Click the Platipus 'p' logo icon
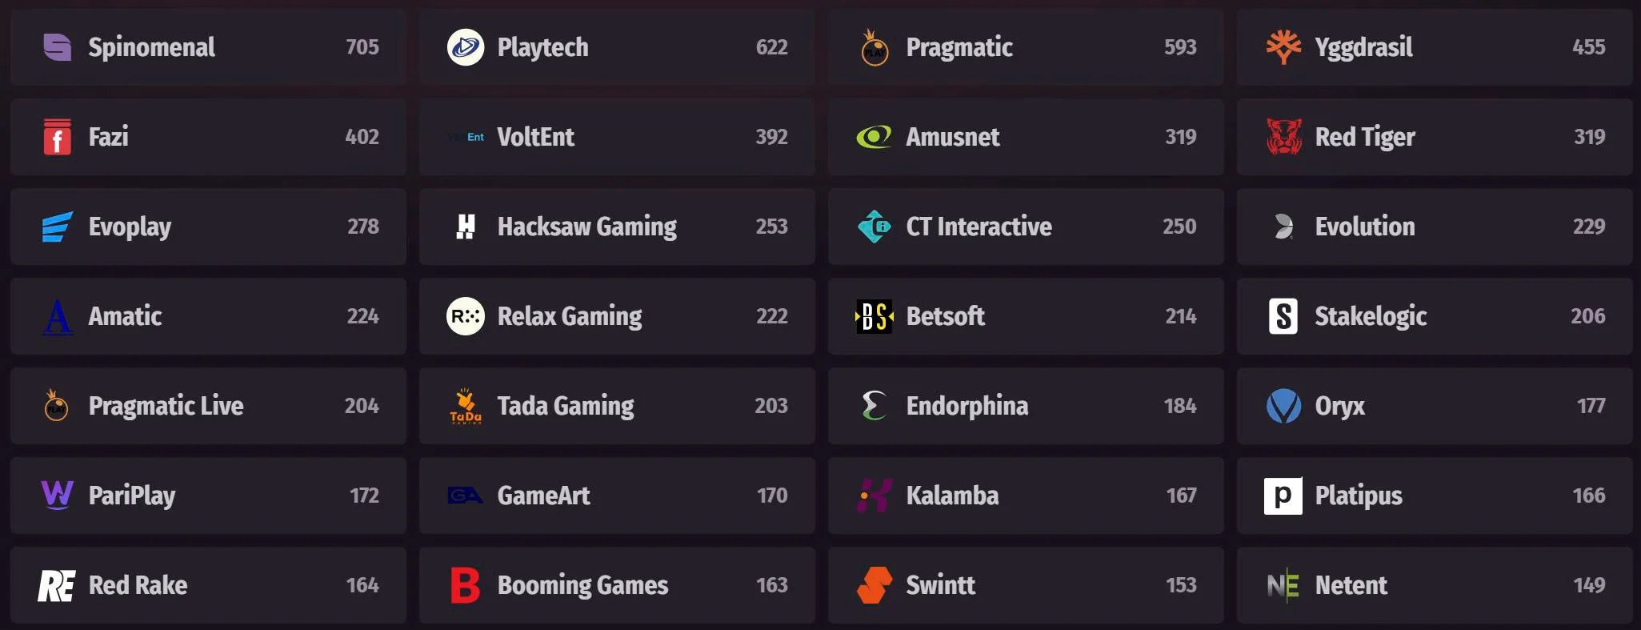 pos(1283,496)
